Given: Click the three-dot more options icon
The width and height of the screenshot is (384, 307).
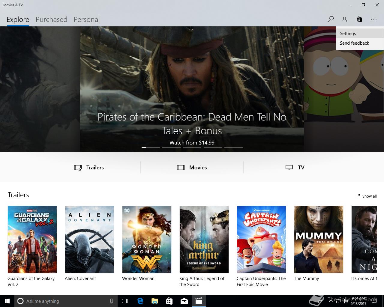Looking at the screenshot, I should coord(373,19).
